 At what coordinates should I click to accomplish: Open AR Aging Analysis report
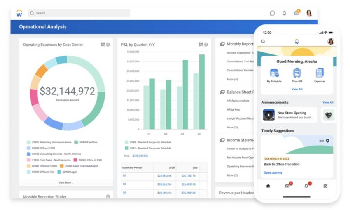[x=238, y=101]
